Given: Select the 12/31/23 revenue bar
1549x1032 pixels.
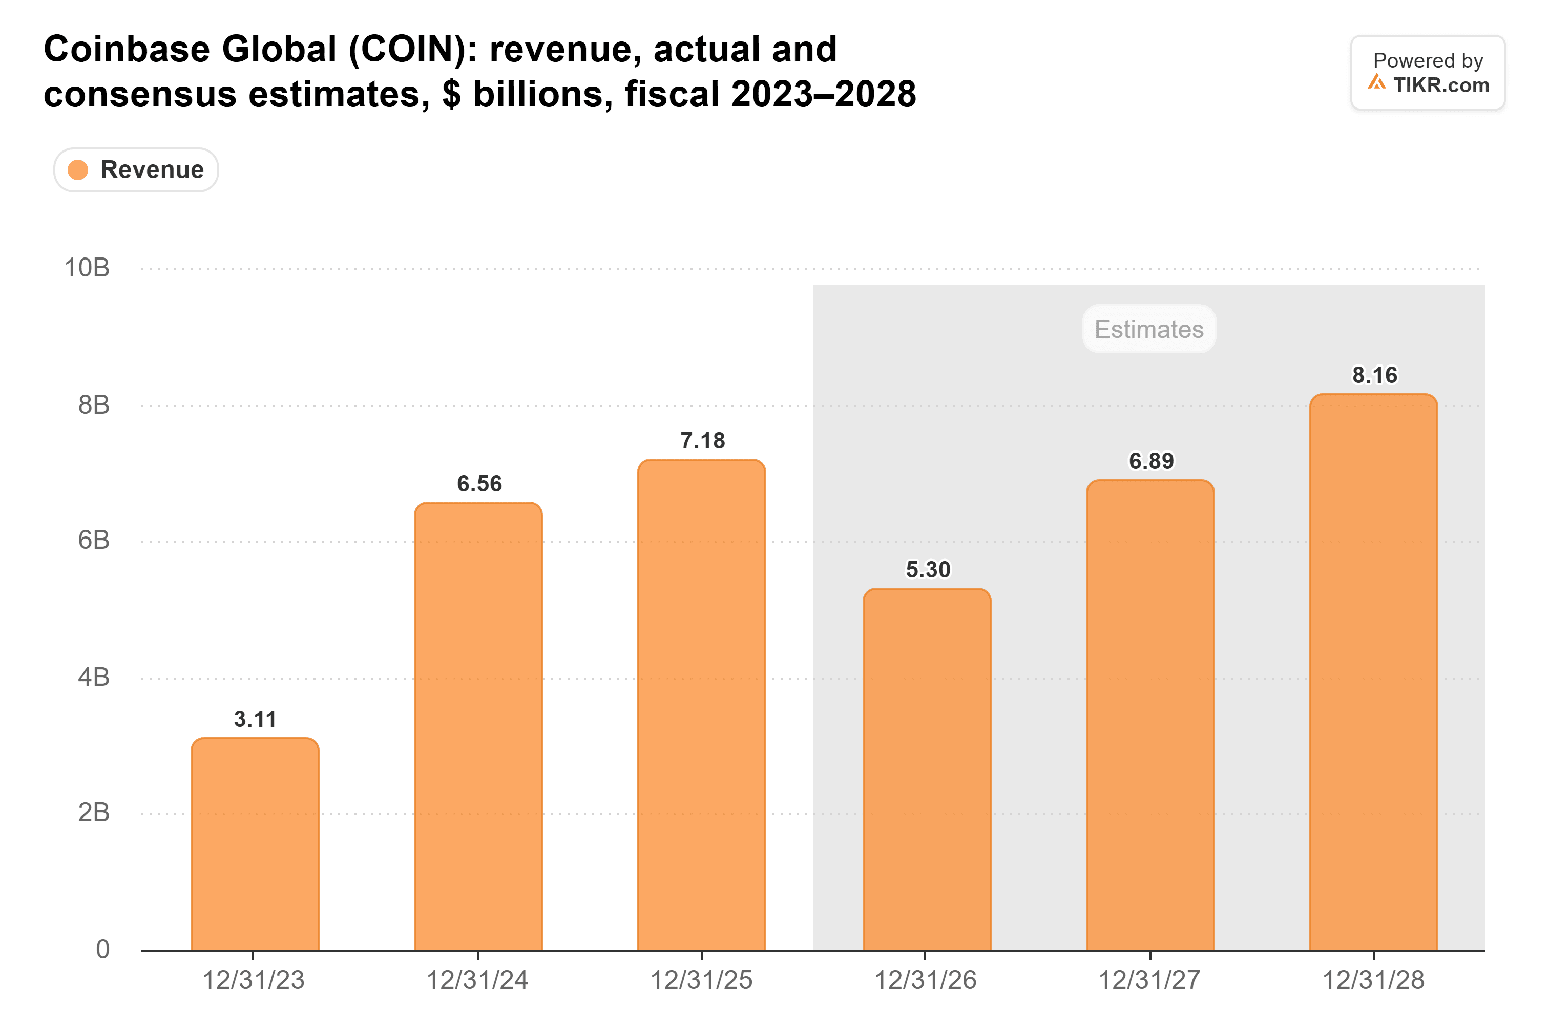Looking at the screenshot, I should pyautogui.click(x=255, y=845).
